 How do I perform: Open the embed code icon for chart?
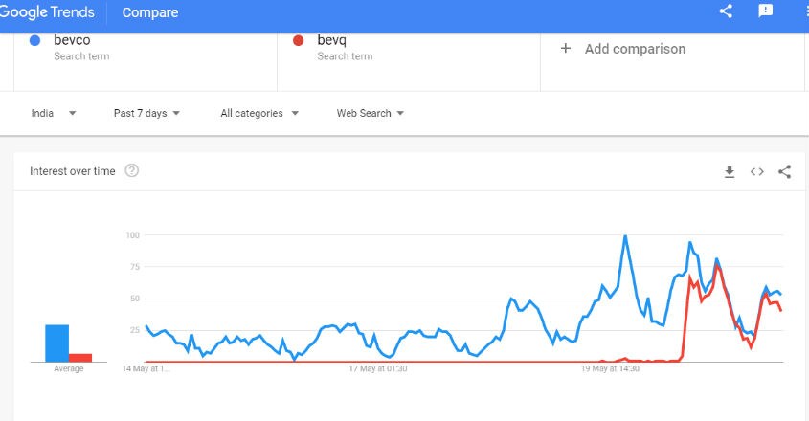(x=757, y=172)
